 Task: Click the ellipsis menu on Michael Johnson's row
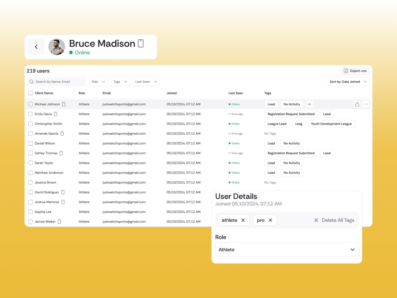[366, 104]
